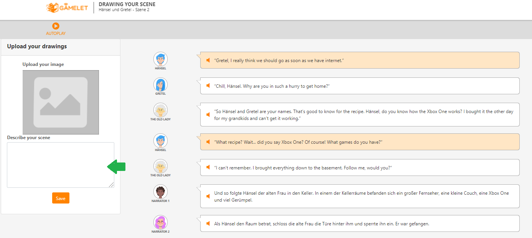Screen dimensions: 532x238
Task: Click the orange Save button
Action: pyautogui.click(x=61, y=198)
